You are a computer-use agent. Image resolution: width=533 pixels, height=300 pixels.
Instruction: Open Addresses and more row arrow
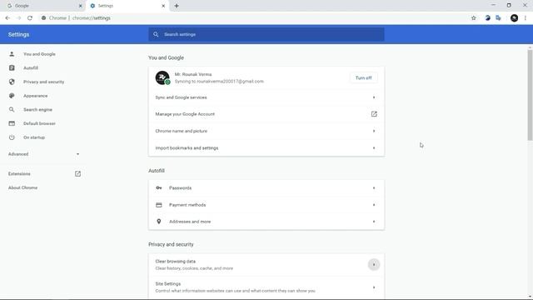tap(374, 222)
